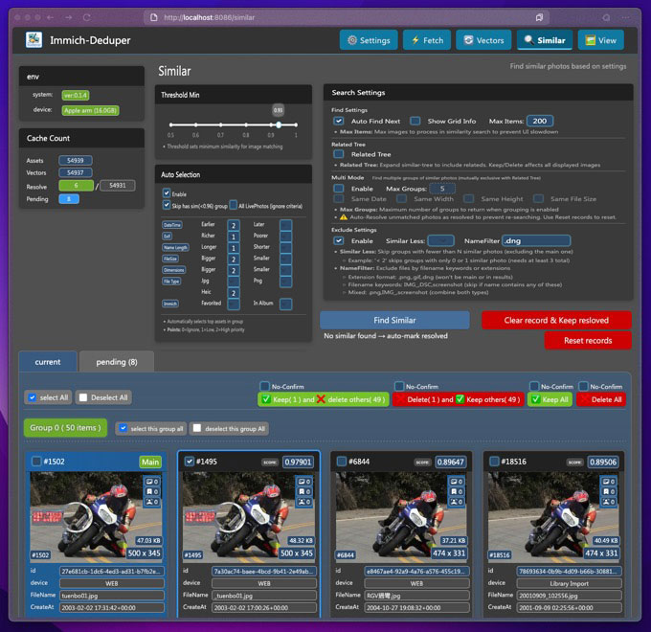Image resolution: width=651 pixels, height=632 pixels.
Task: Set threshold slider at the 0.5 mark
Action: pos(170,124)
